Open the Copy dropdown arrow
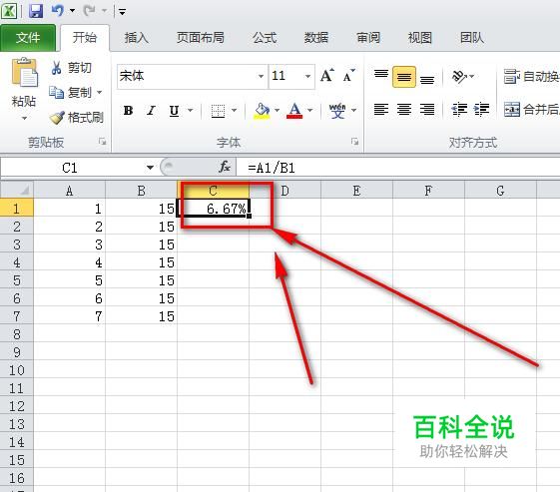The height and width of the screenshot is (492, 560). tap(99, 93)
